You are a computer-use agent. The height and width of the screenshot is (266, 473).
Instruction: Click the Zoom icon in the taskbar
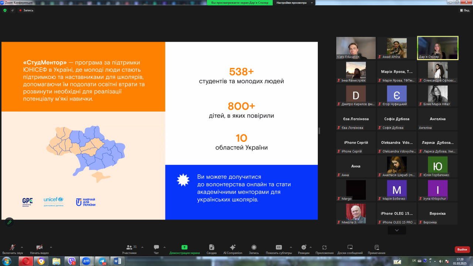tap(86, 261)
